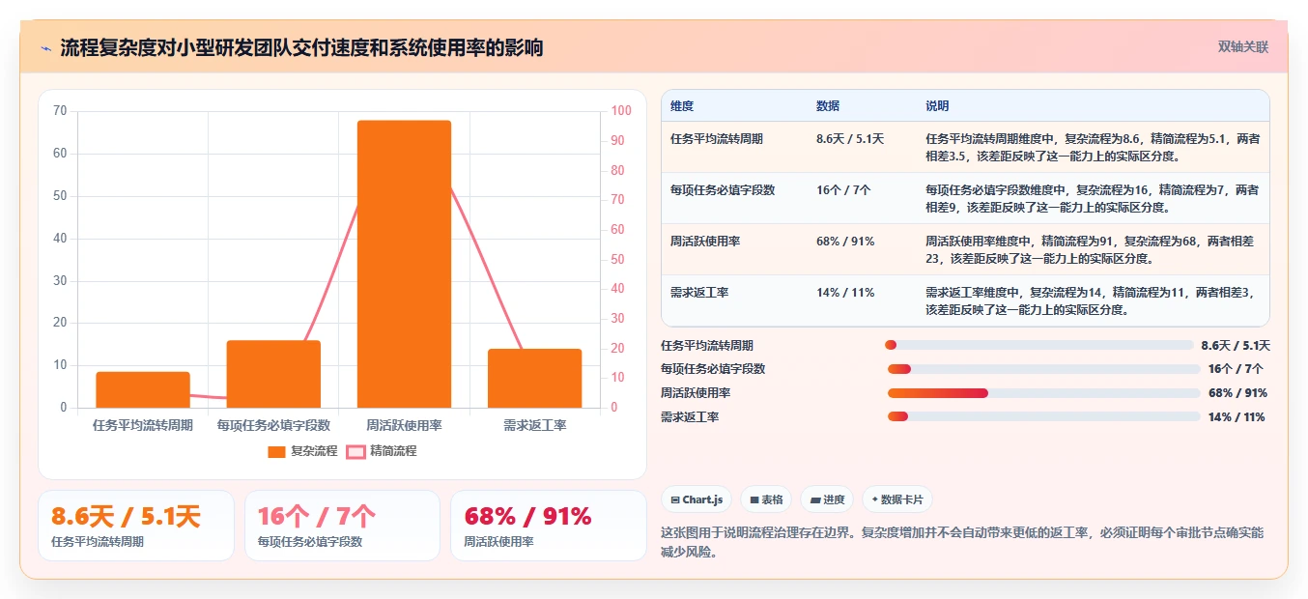The image size is (1308, 599).
Task: Click the lightning icon beside the title
Action: (x=45, y=47)
